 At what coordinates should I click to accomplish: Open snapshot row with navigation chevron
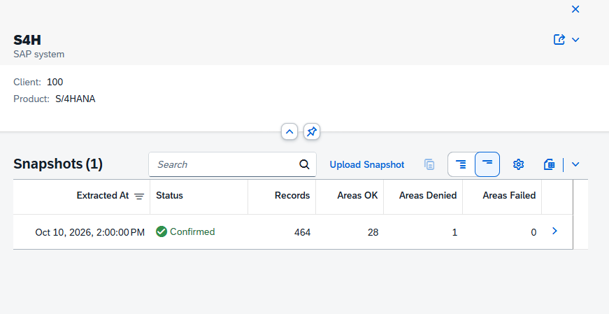click(x=554, y=231)
